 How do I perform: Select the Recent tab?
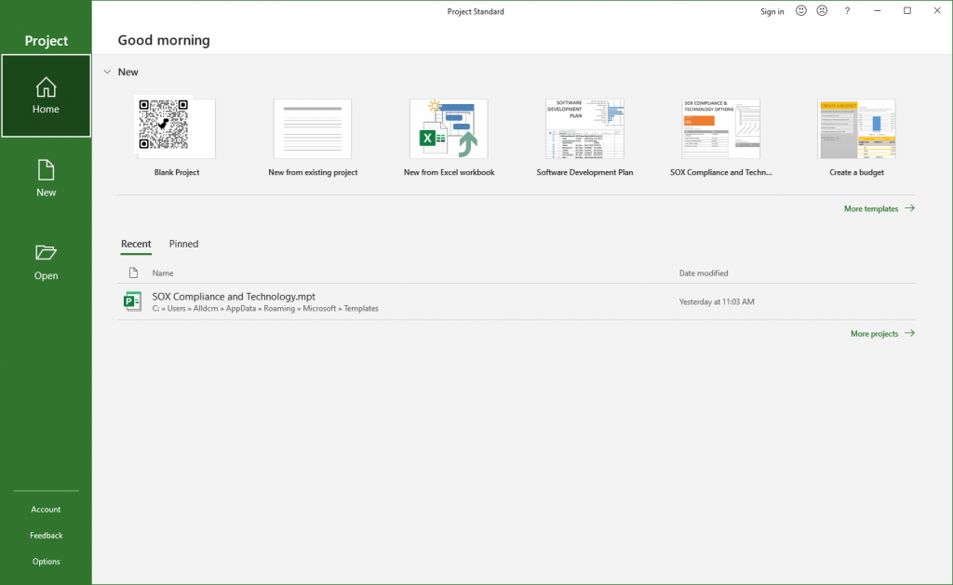pos(136,244)
